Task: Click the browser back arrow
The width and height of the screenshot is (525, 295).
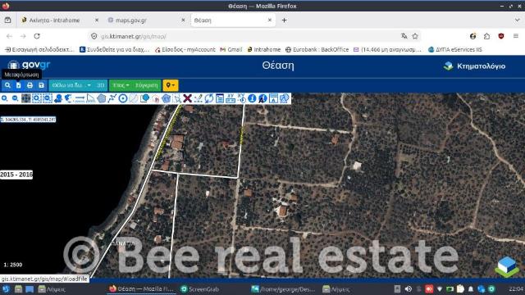Action: pos(9,36)
